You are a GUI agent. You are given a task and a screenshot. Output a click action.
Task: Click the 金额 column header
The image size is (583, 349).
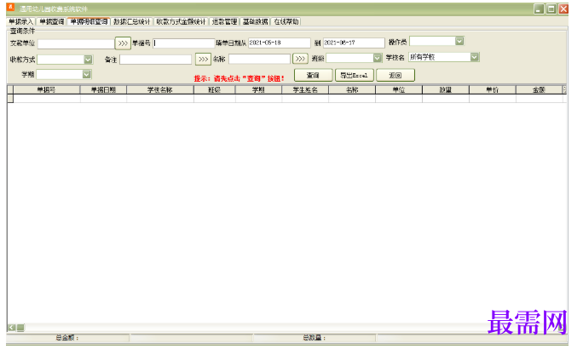point(540,89)
